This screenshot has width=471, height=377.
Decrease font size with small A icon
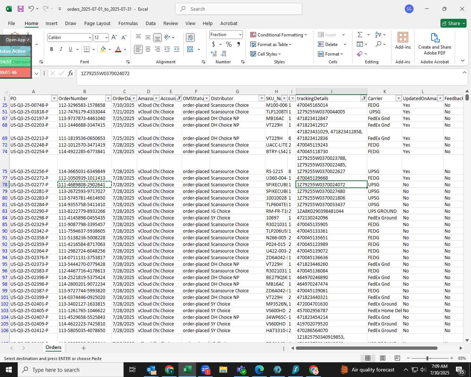pyautogui.click(x=124, y=38)
